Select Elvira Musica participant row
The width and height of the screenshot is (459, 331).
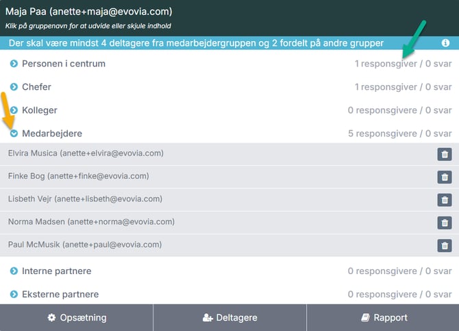86,154
